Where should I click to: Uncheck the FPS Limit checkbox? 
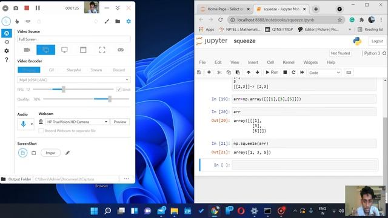(119, 90)
